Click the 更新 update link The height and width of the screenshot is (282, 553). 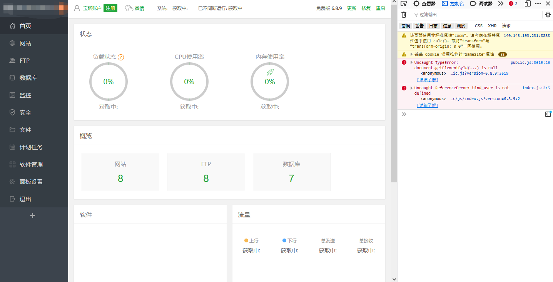[x=352, y=8]
